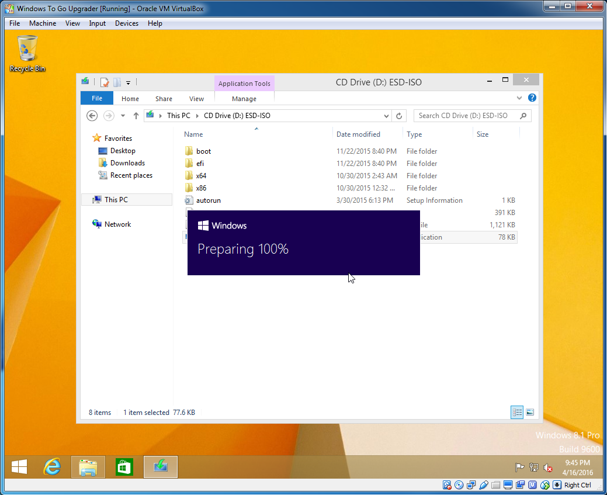Open the taskbar clock showing 9:45 PM
This screenshot has height=495, width=607.
coord(578,468)
